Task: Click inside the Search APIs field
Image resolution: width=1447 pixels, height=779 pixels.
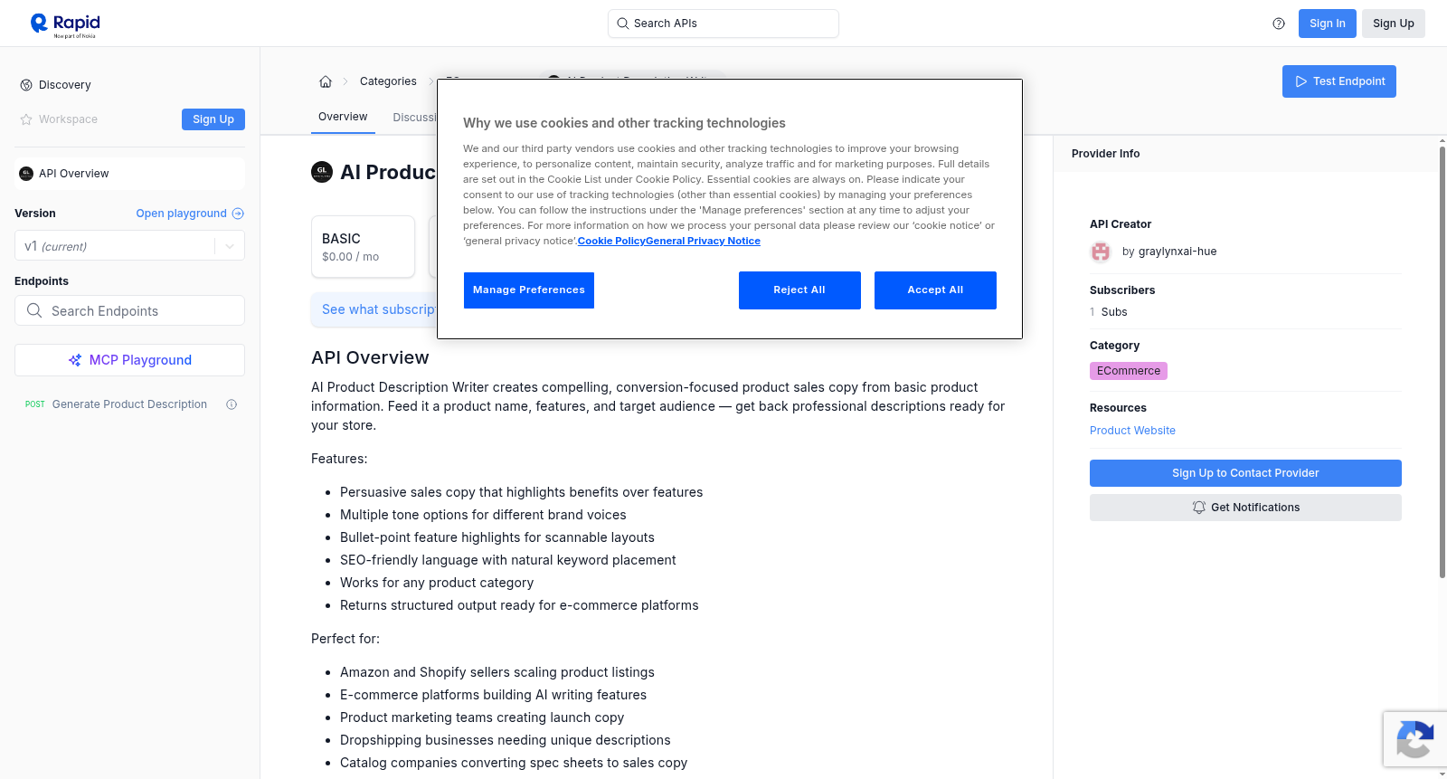Action: pyautogui.click(x=723, y=24)
